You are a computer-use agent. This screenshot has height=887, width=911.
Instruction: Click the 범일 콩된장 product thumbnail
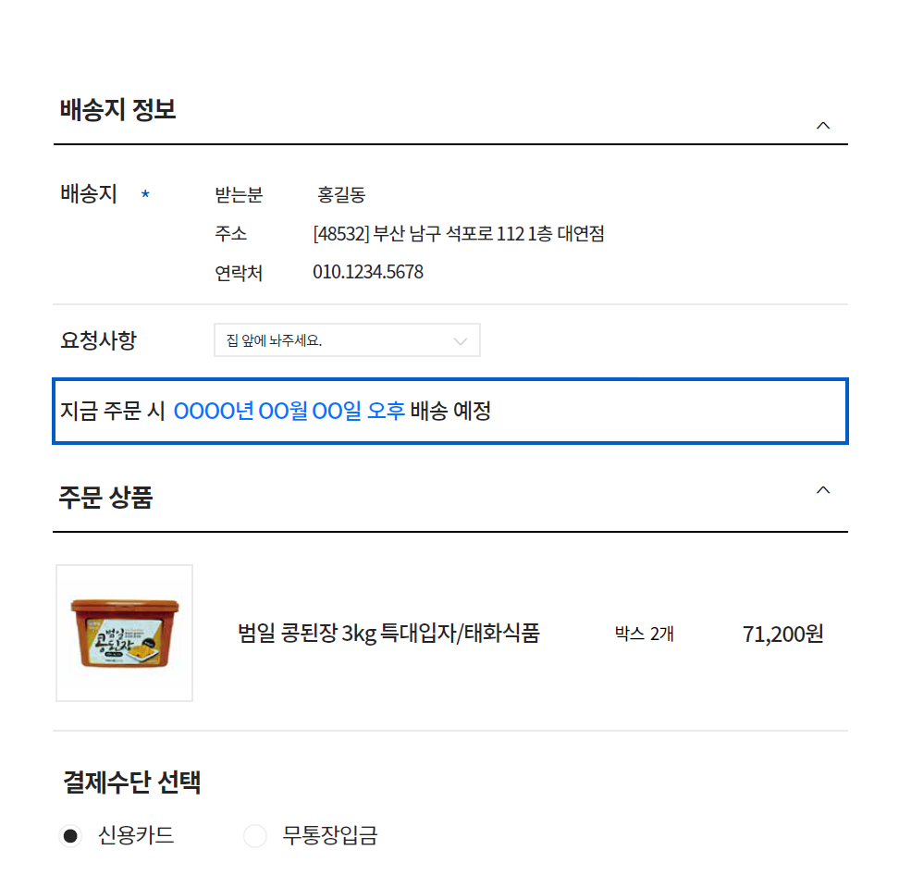[x=125, y=634]
